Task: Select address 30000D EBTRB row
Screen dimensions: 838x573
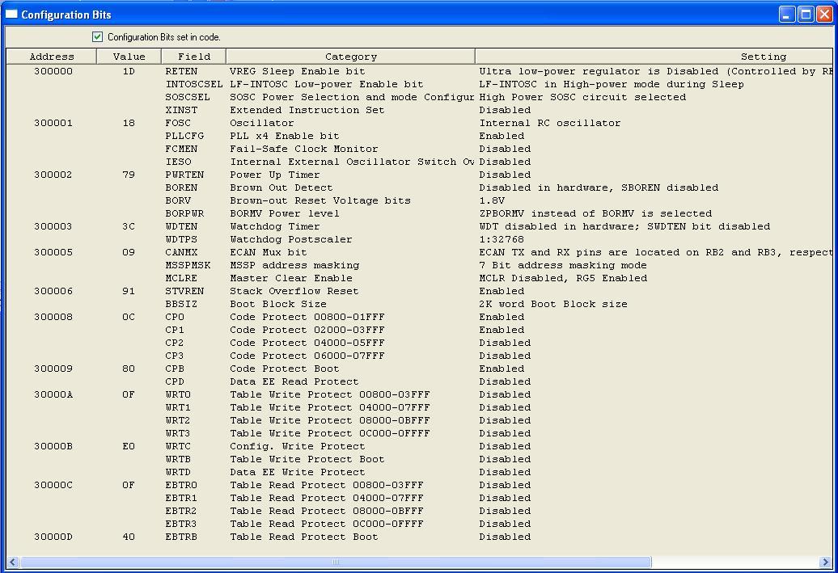Action: click(x=419, y=537)
